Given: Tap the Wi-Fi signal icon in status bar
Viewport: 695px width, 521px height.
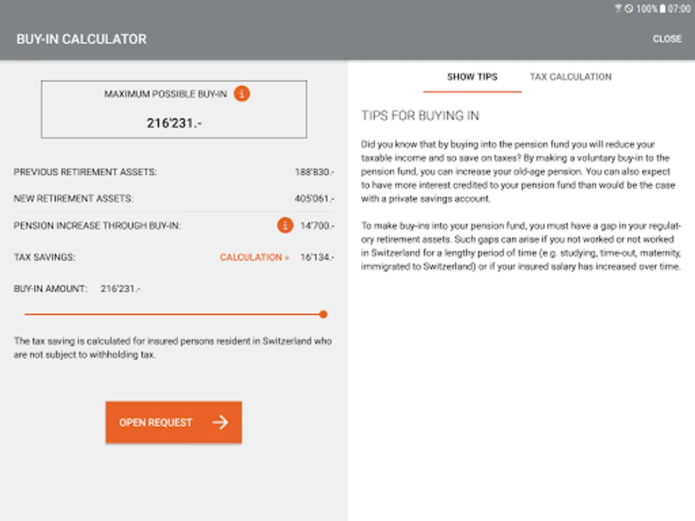Looking at the screenshot, I should (619, 9).
